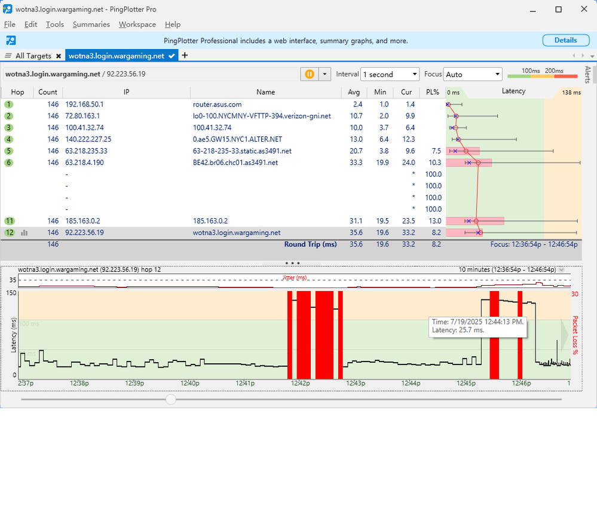Click the gray scroll-forward arrow on timeline graph
Screen dimensions: 597x505
(x=564, y=335)
